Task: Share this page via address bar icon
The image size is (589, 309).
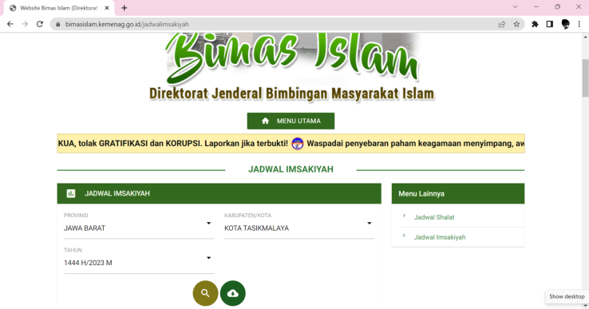Action: point(501,24)
